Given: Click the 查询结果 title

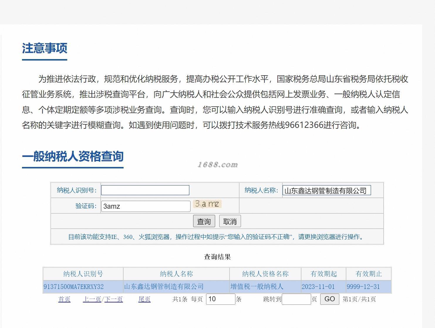Looking at the screenshot, I should tap(217, 257).
